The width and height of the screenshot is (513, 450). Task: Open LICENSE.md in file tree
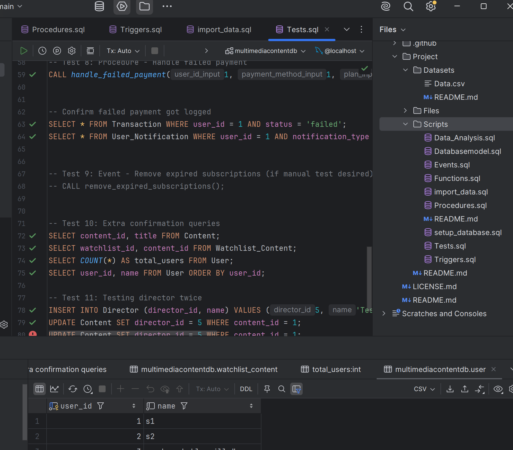(x=429, y=287)
